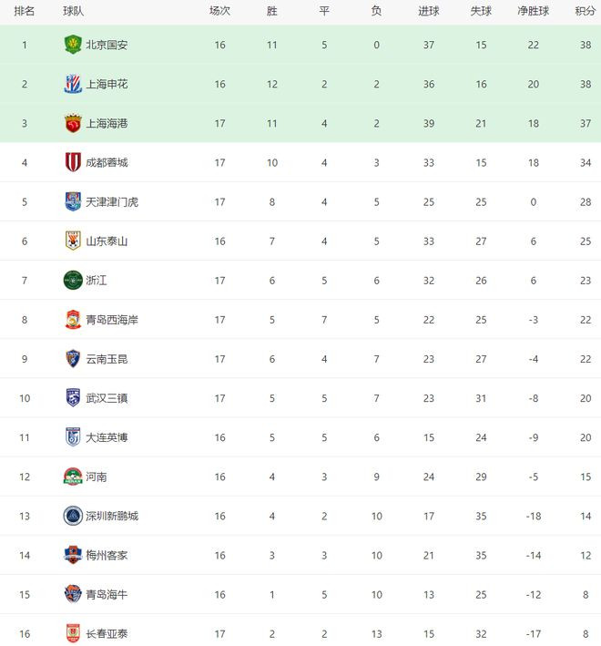The width and height of the screenshot is (601, 646).
Task: Click the 北京国安 team crest icon
Action: click(73, 45)
